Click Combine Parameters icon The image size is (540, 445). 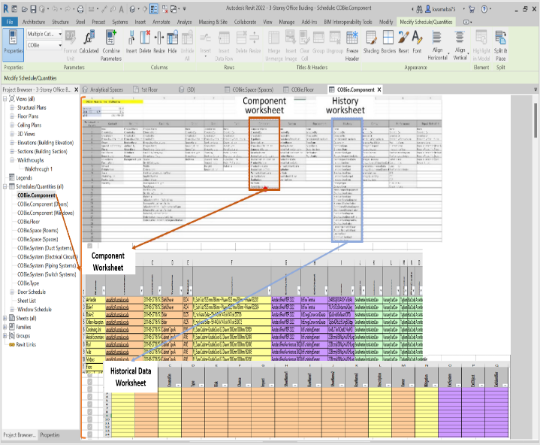click(x=111, y=42)
